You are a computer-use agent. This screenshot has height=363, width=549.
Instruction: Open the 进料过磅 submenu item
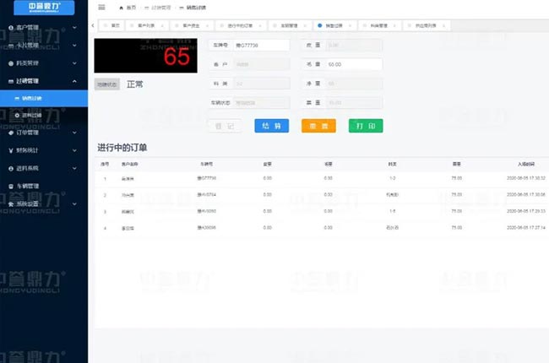click(x=44, y=115)
